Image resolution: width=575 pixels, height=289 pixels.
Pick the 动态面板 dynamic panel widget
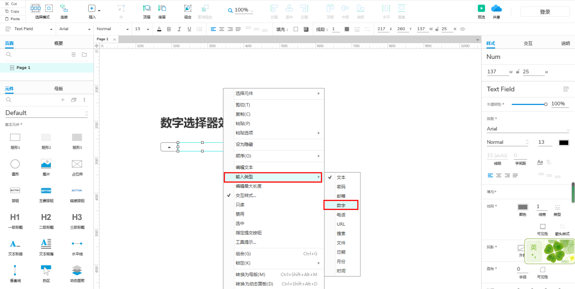click(x=77, y=270)
